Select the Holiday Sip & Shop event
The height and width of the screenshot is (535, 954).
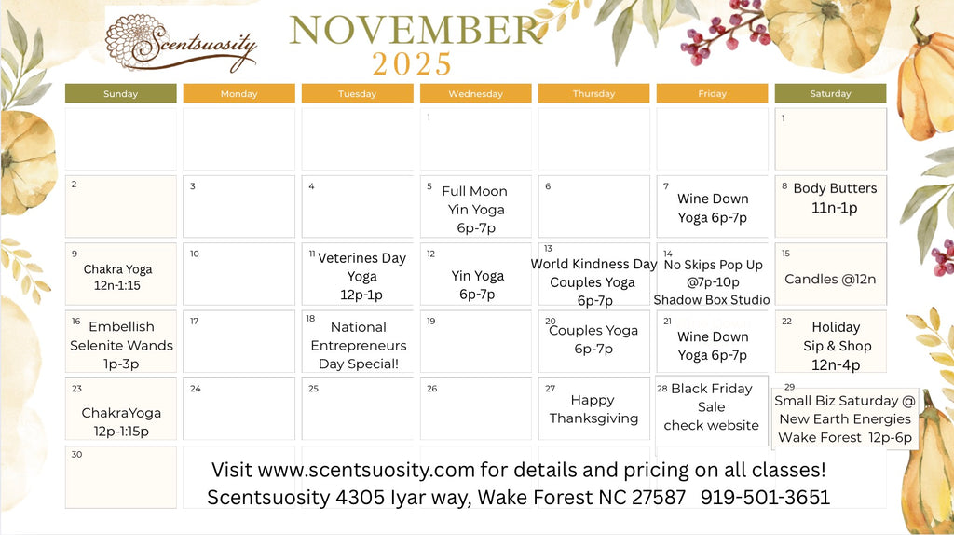point(837,345)
